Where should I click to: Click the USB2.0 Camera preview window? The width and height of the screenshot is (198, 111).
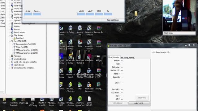pos(179,16)
